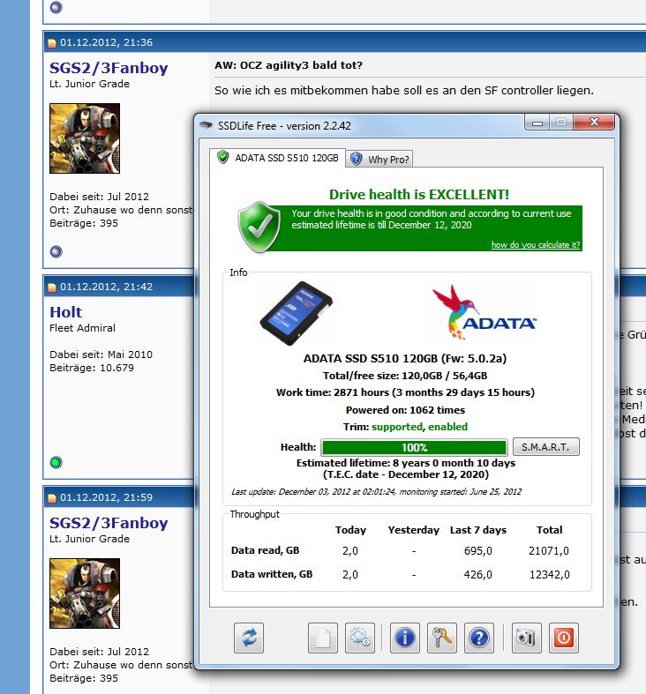Viewport: 646px width, 694px height.
Task: Click post icon beside 01.12.2012, 21:59
Action: coord(52,498)
